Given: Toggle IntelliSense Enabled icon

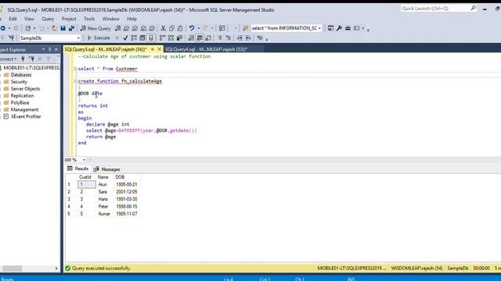Looking at the screenshot, I should point(151,38).
